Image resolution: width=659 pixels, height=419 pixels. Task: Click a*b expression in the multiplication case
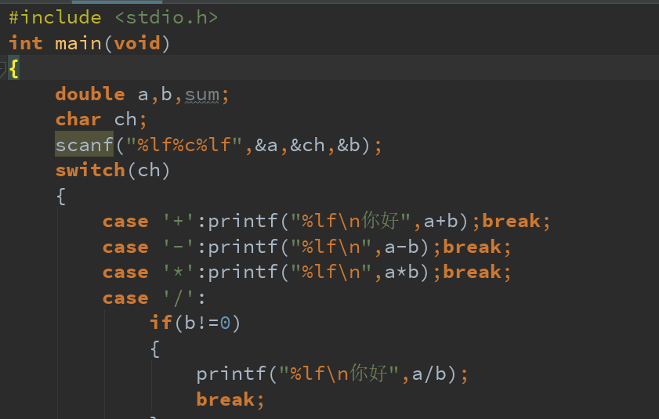click(x=406, y=273)
